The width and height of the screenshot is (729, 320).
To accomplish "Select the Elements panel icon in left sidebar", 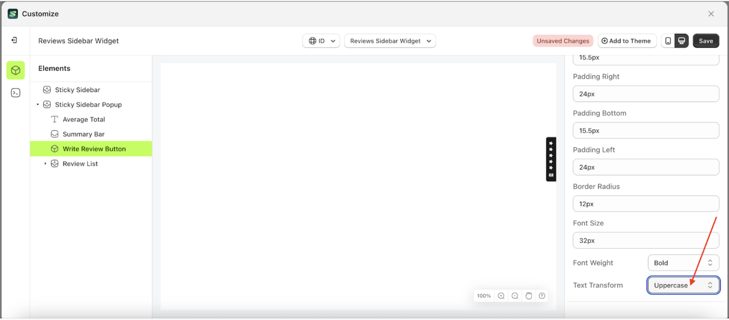I will [x=15, y=70].
